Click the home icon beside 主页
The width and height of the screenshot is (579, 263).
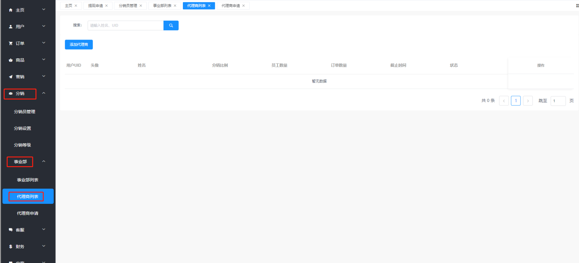11,10
